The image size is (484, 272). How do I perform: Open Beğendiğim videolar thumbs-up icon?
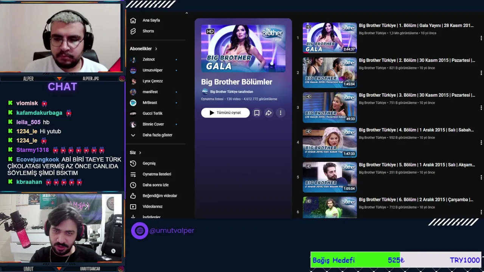point(133,196)
